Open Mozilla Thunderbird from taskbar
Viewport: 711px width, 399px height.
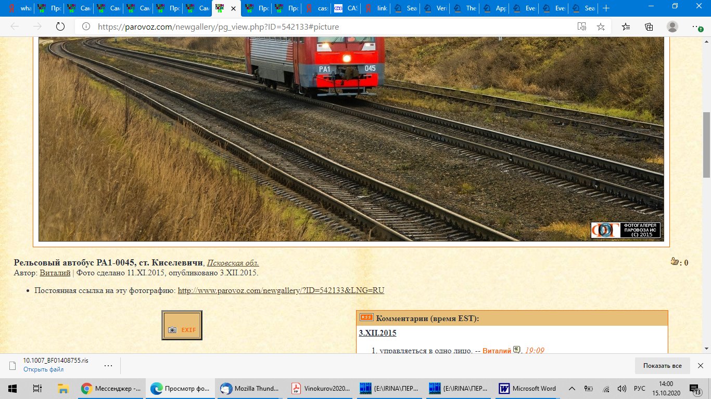click(x=250, y=389)
